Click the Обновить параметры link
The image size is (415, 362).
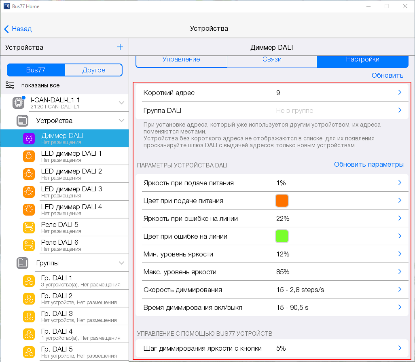(x=368, y=165)
